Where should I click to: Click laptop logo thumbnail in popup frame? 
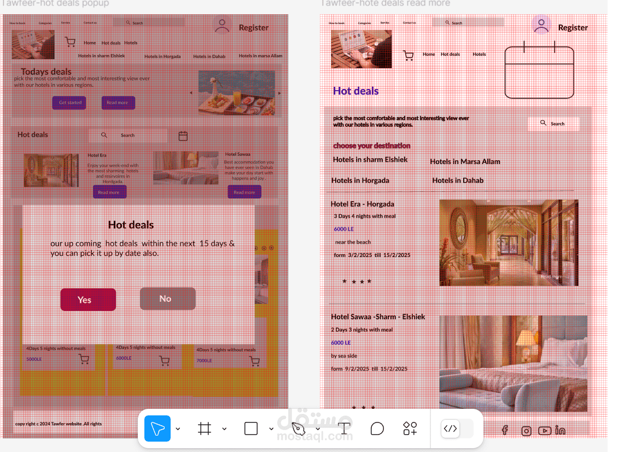click(x=33, y=45)
